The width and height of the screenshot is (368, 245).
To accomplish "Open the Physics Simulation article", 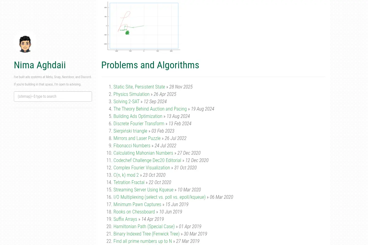I will [x=132, y=94].
